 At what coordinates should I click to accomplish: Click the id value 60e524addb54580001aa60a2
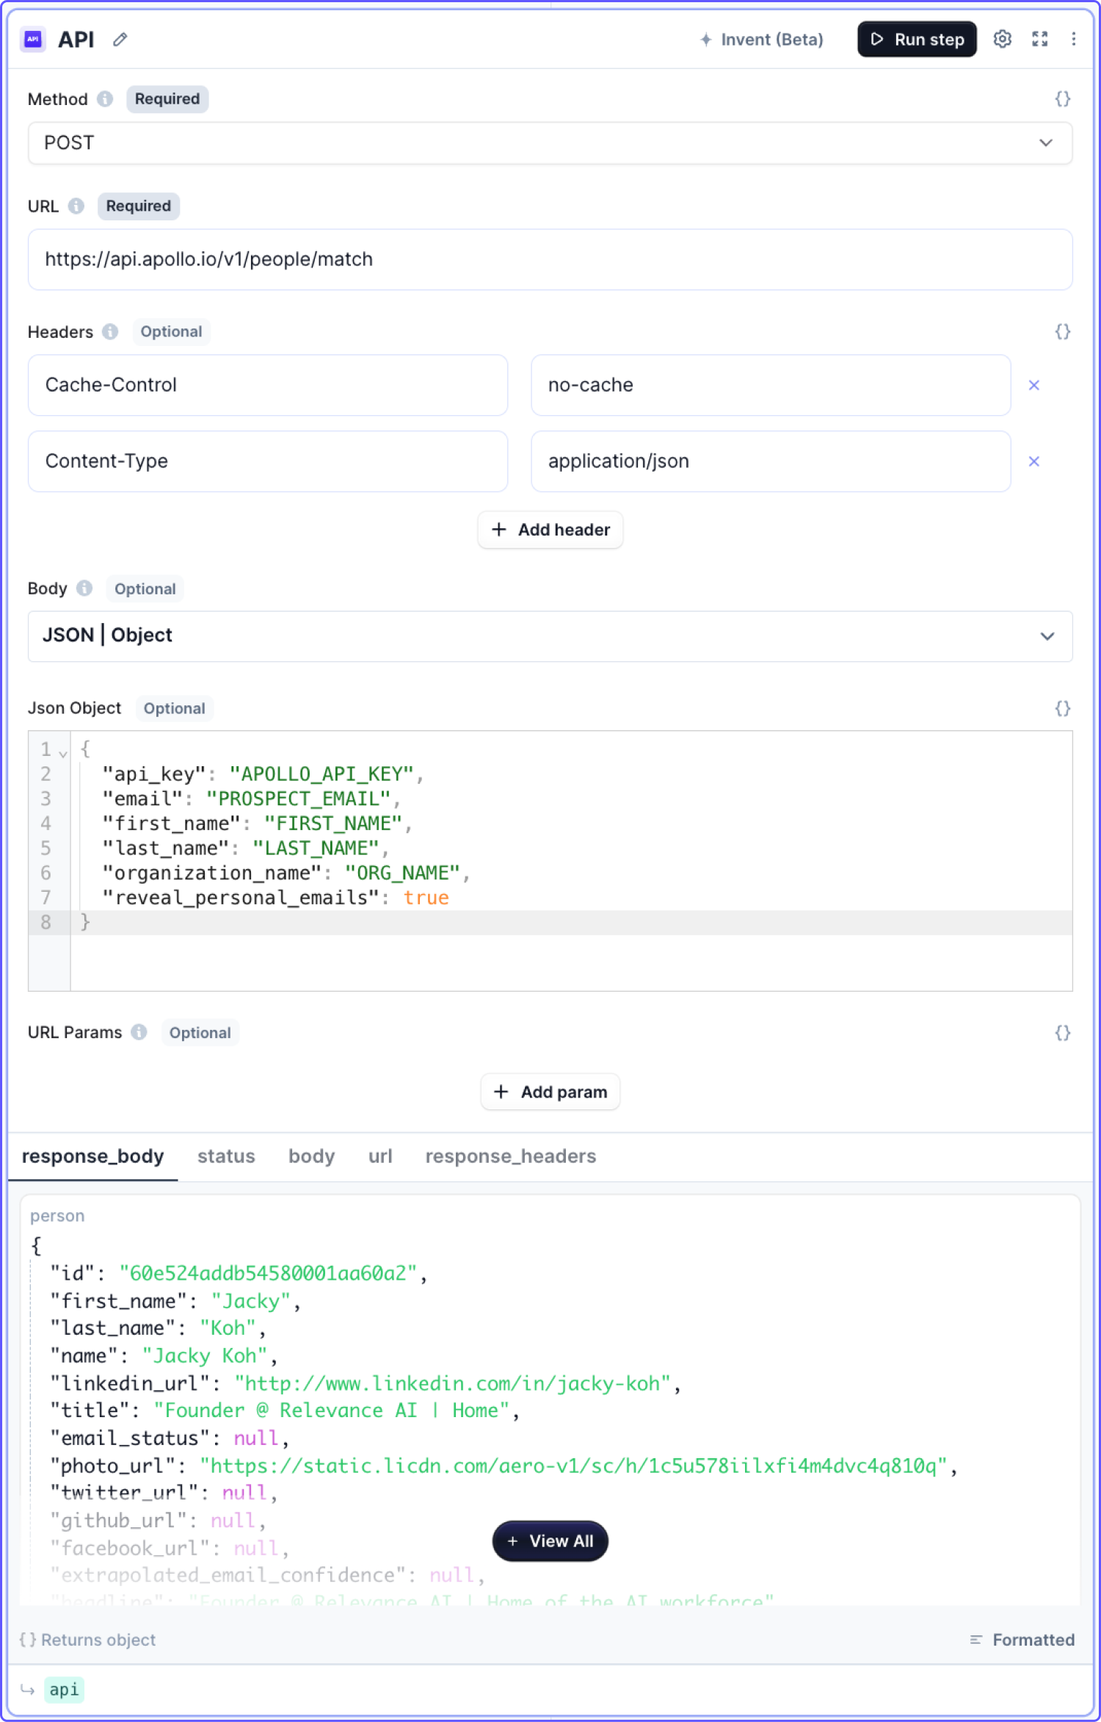(268, 1274)
